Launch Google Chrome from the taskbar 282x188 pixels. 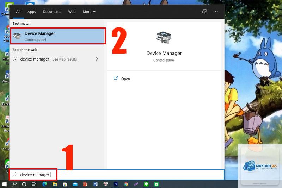(126, 184)
